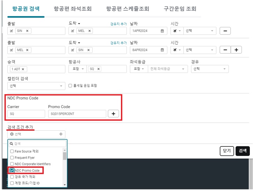253x190 pixels.
Task: Click dropdown list scrollbar up arrow
Action: click(65, 150)
